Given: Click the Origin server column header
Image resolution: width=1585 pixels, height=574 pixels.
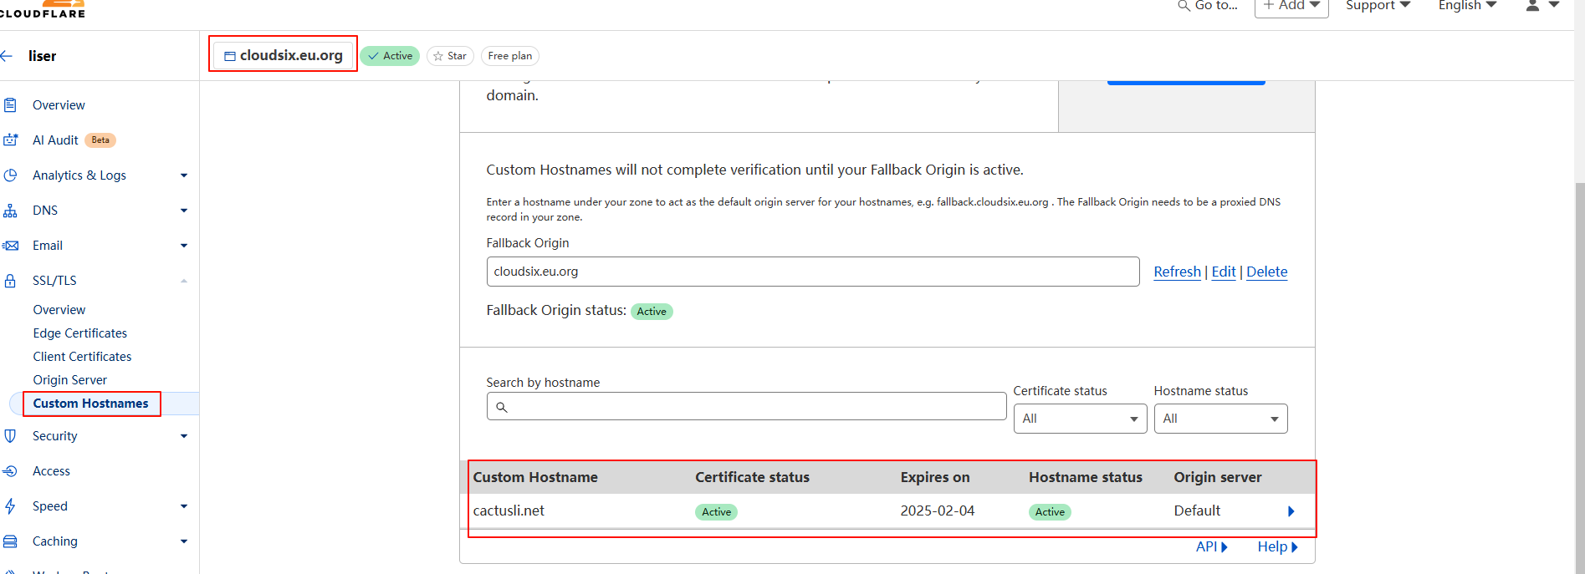Looking at the screenshot, I should coord(1218,477).
